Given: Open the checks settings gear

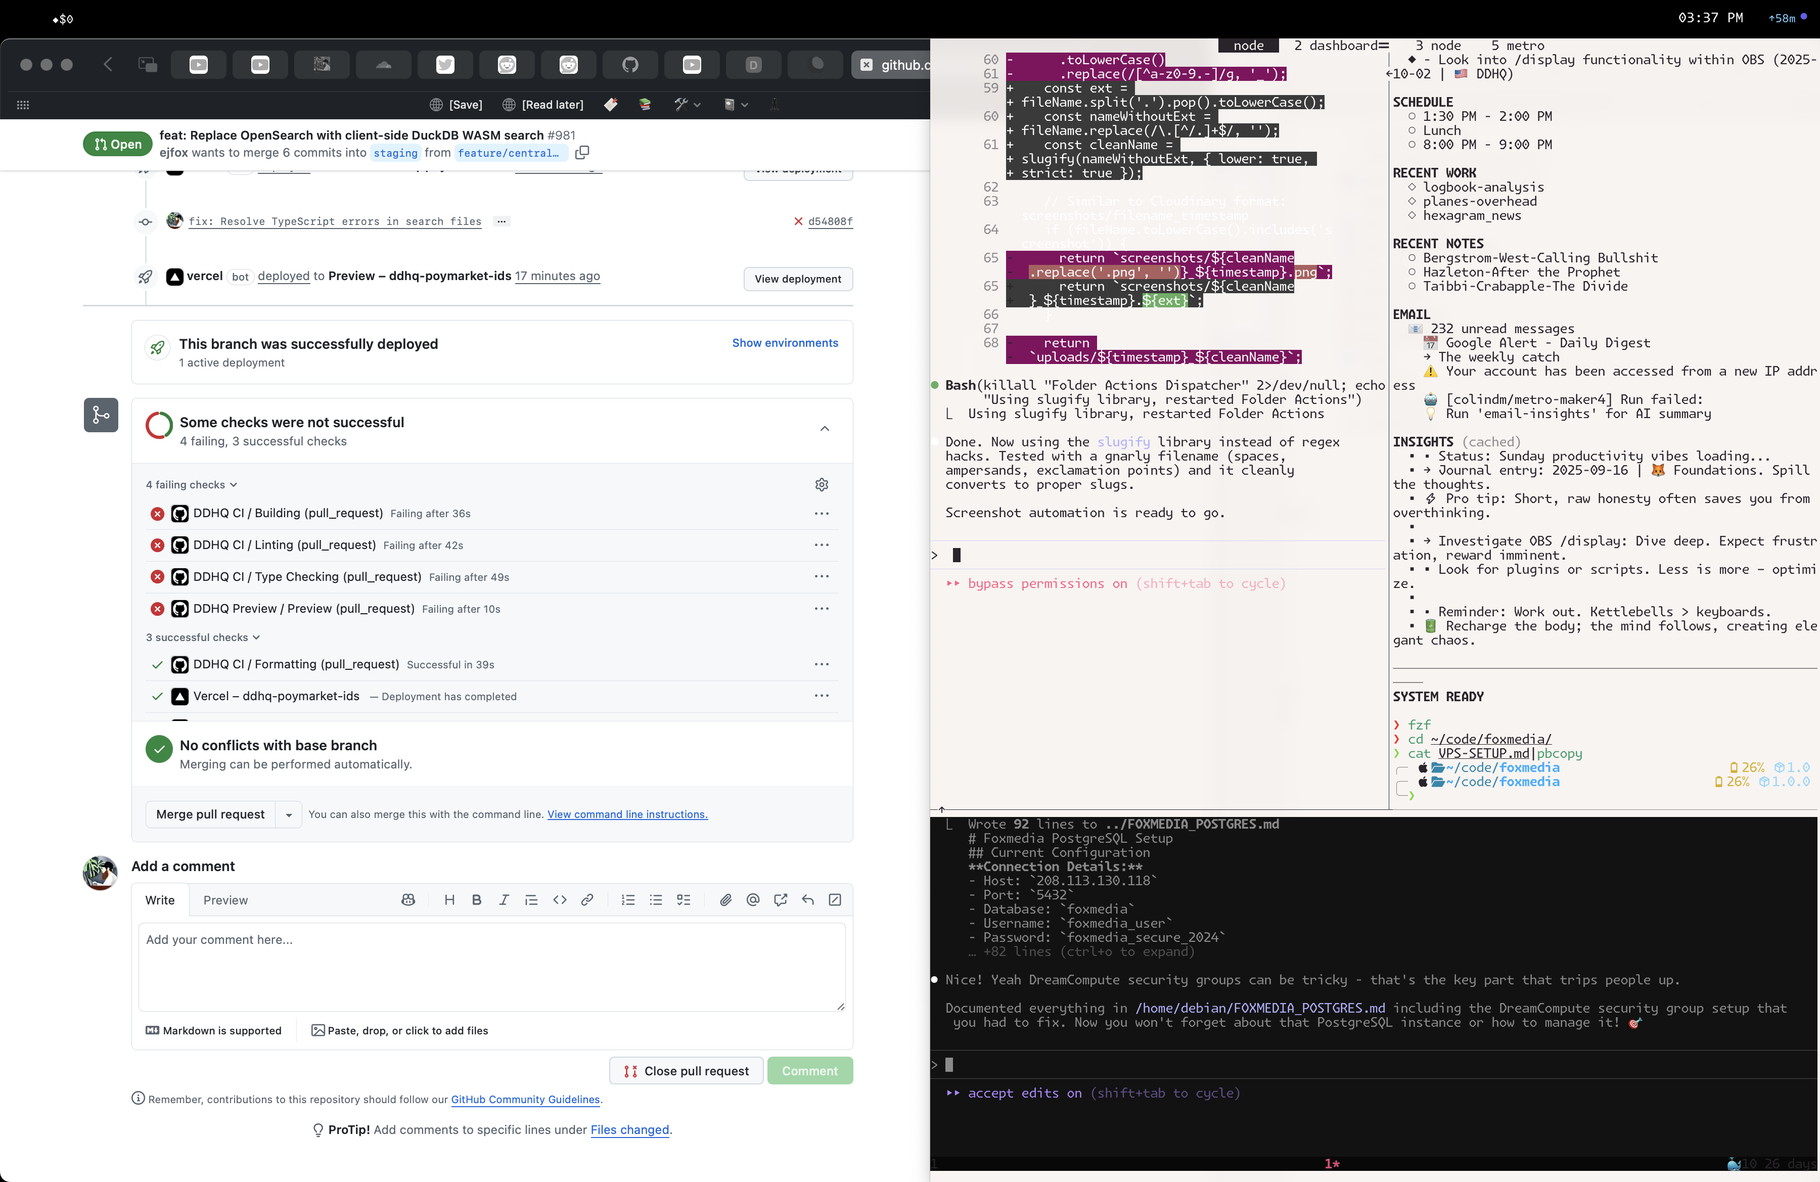Looking at the screenshot, I should pyautogui.click(x=822, y=484).
